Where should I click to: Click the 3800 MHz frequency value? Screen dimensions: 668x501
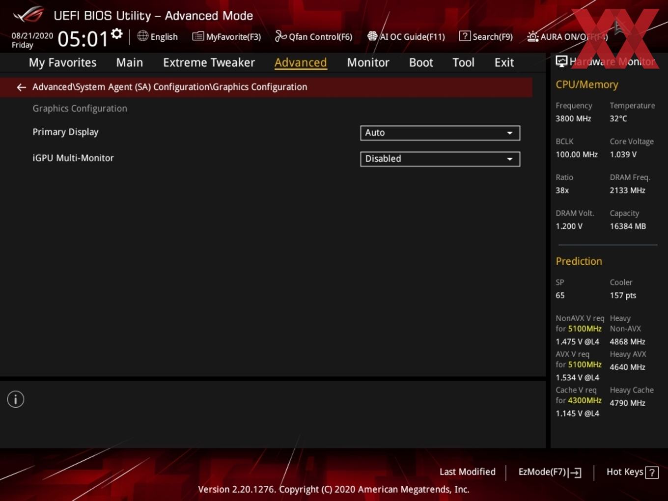[573, 118]
